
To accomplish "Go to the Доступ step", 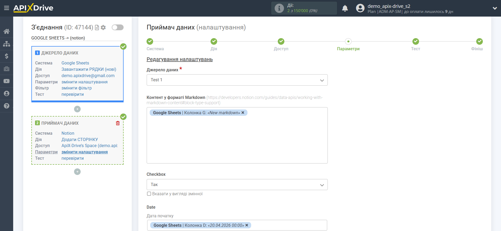I will 281,41.
